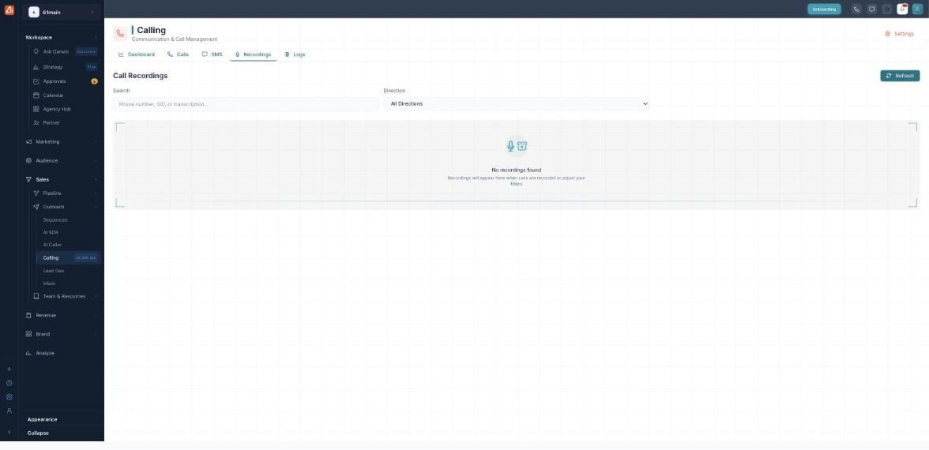
Task: Expand the Marketing section chevron
Action: pyautogui.click(x=96, y=141)
